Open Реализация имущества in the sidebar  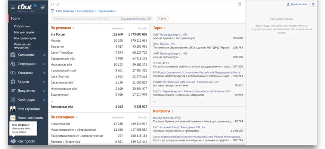click(22, 46)
